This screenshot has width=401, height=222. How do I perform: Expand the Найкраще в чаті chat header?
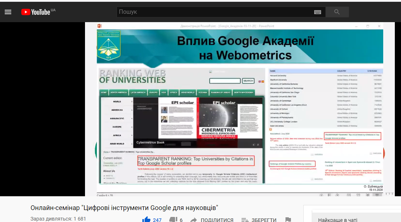[x=337, y=220]
